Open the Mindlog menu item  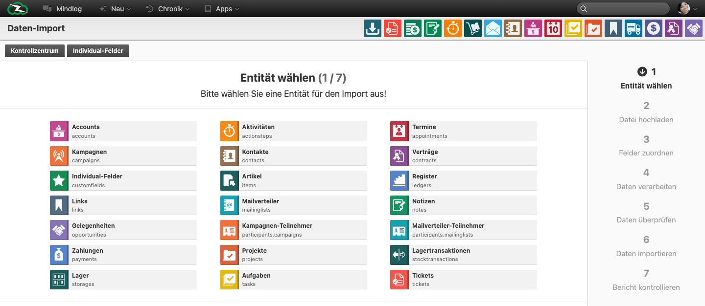(x=62, y=9)
